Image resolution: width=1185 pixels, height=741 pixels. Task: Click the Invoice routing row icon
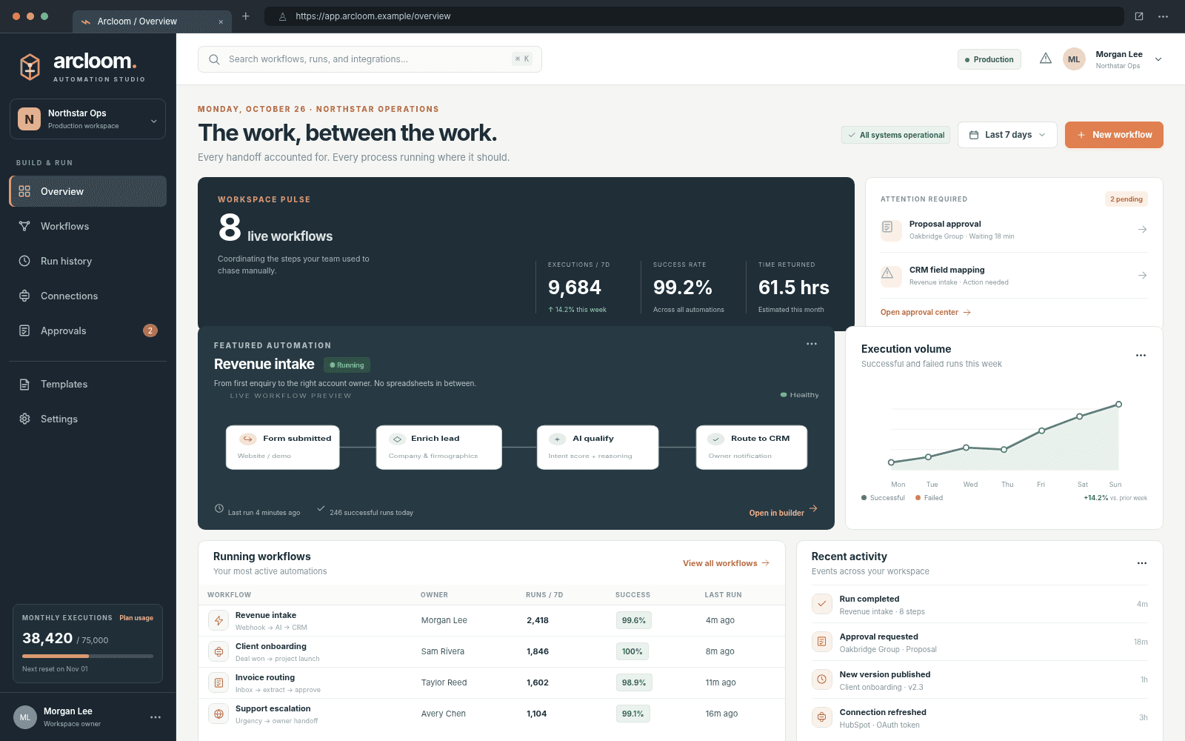tap(218, 683)
